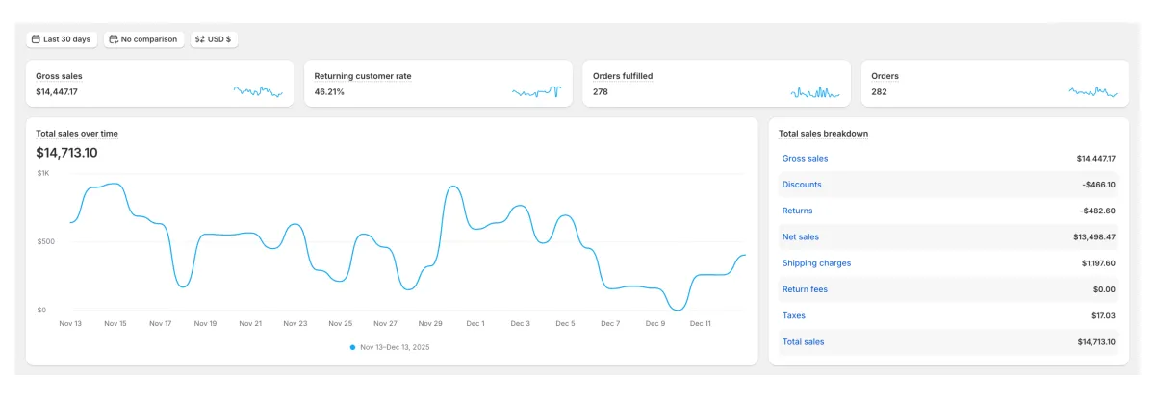Click the calendar icon beside Last 30 days
The width and height of the screenshot is (1155, 398).
point(36,39)
